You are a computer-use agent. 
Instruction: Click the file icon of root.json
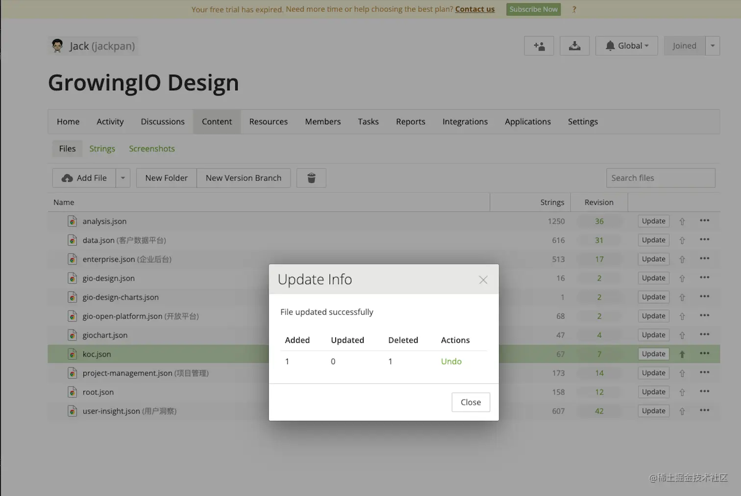(x=72, y=392)
